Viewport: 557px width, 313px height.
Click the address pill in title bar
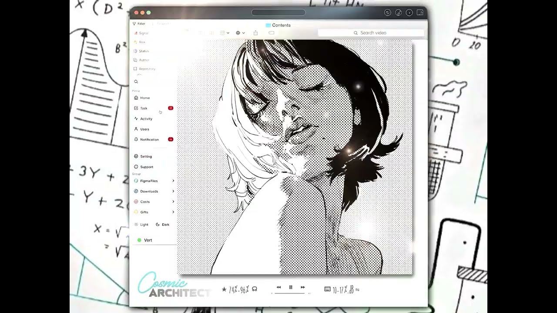(278, 13)
